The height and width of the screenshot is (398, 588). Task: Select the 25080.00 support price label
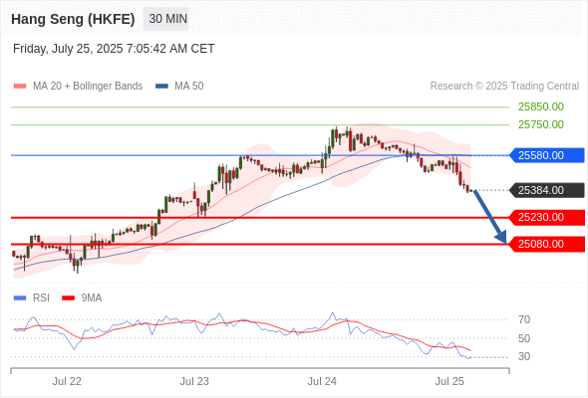coord(547,244)
